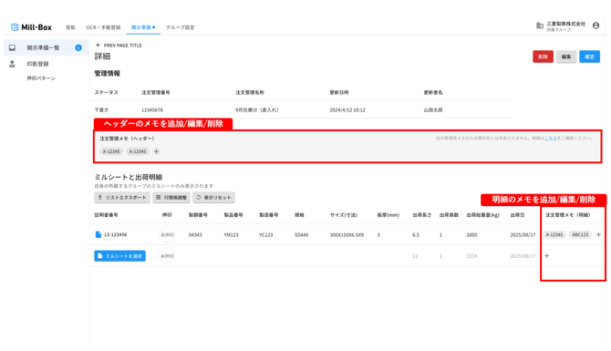Add a header memo with plus icon
The height and width of the screenshot is (351, 611).
(x=156, y=151)
